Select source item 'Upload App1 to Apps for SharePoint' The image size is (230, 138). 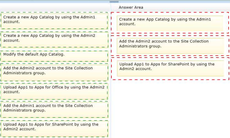click(54, 129)
